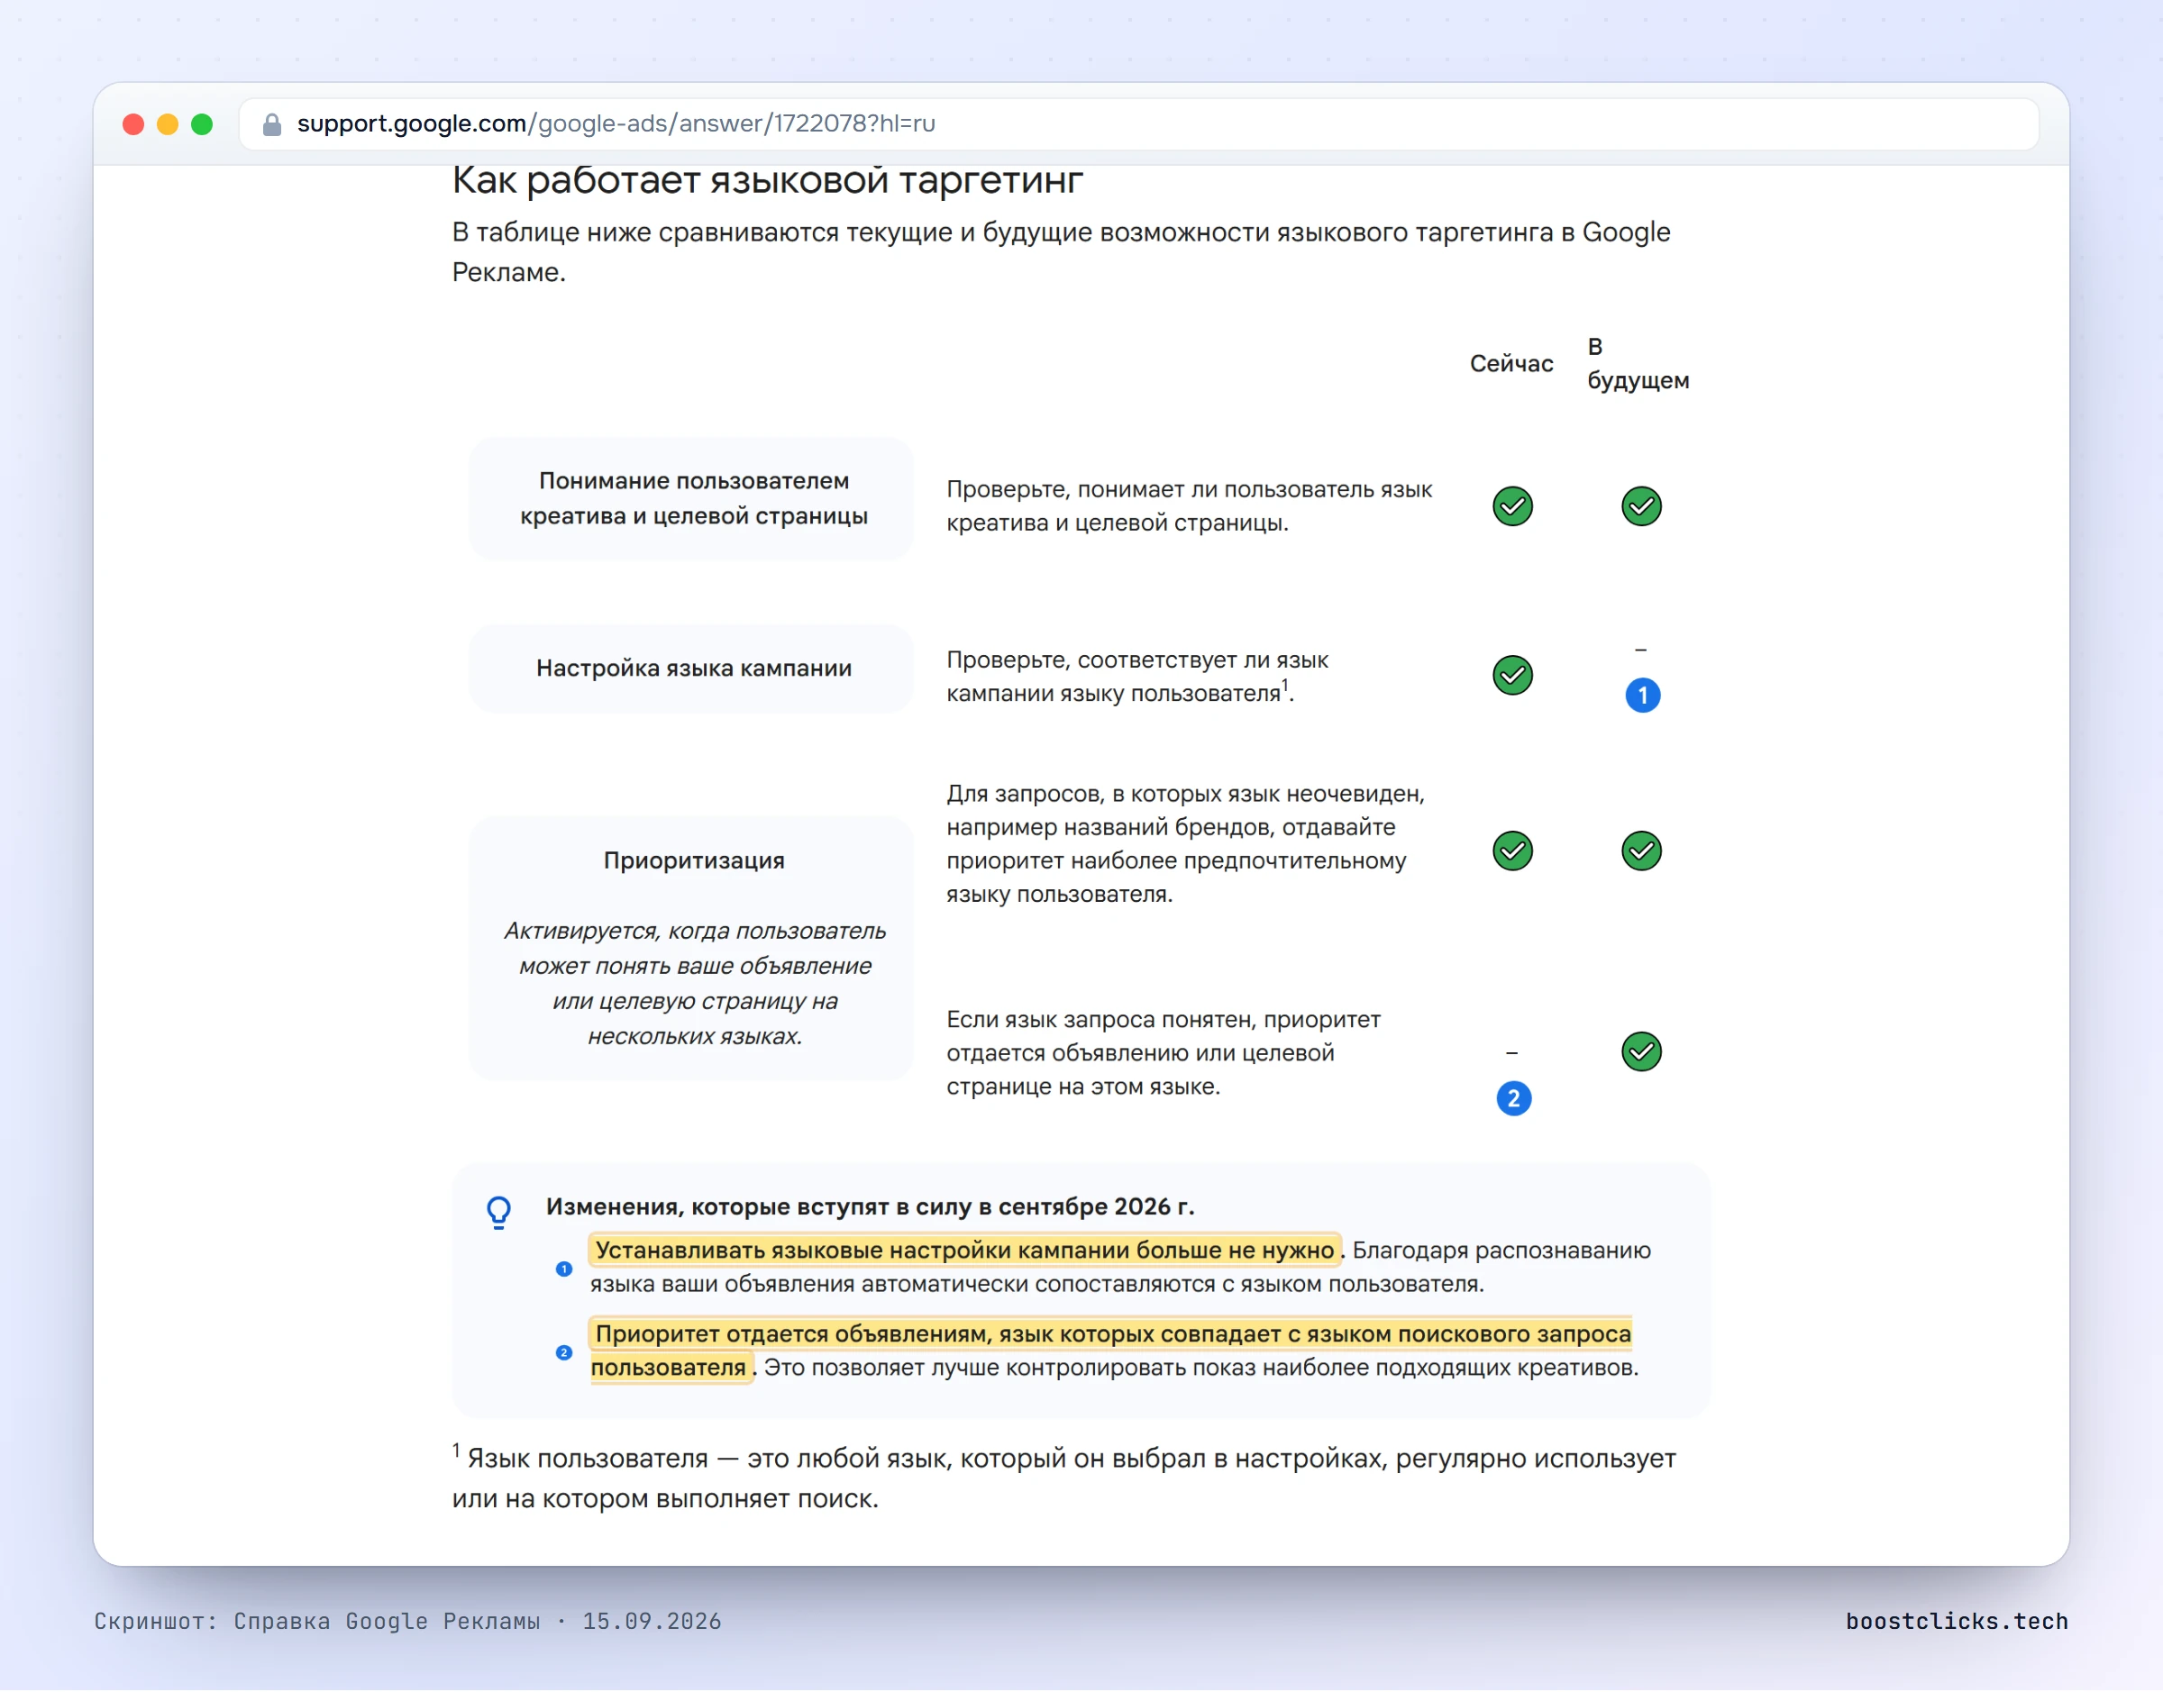This screenshot has height=1692, width=2163.
Task: Click highlighted Приоритет отдается объявлениям text
Action: (x=1110, y=1351)
